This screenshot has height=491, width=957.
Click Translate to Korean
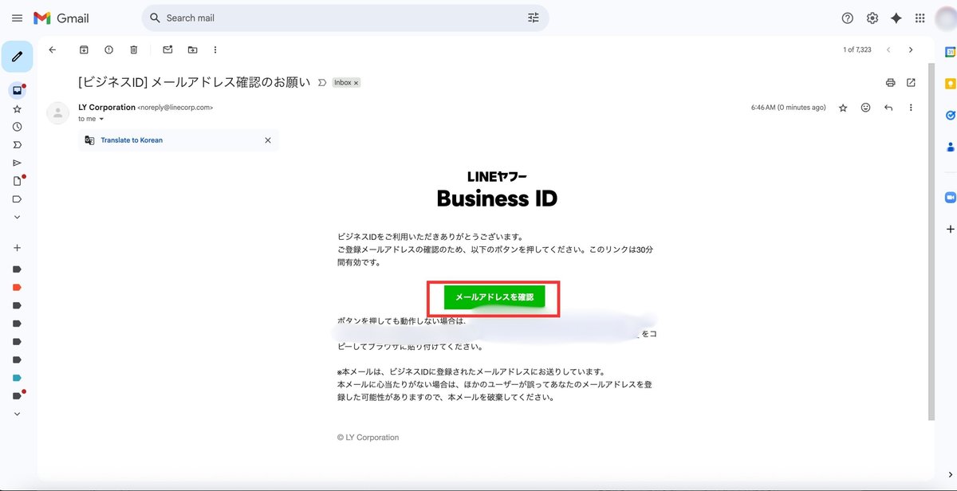[132, 140]
